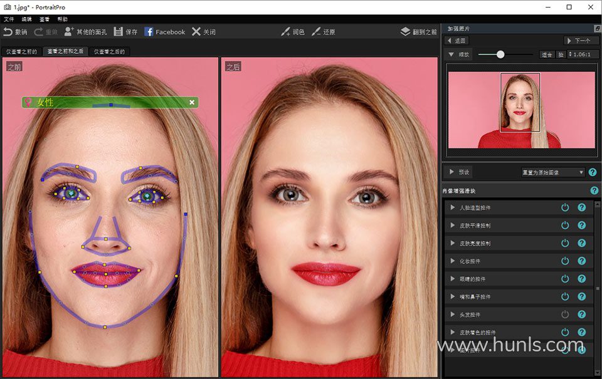Toggle power for 人脸造型控件

click(x=565, y=207)
